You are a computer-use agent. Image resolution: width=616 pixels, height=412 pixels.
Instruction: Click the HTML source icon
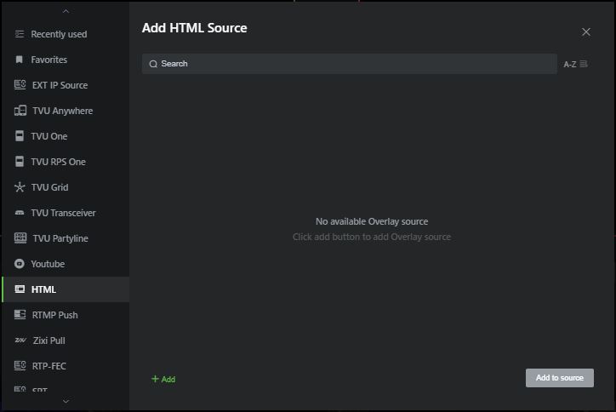[x=20, y=289]
